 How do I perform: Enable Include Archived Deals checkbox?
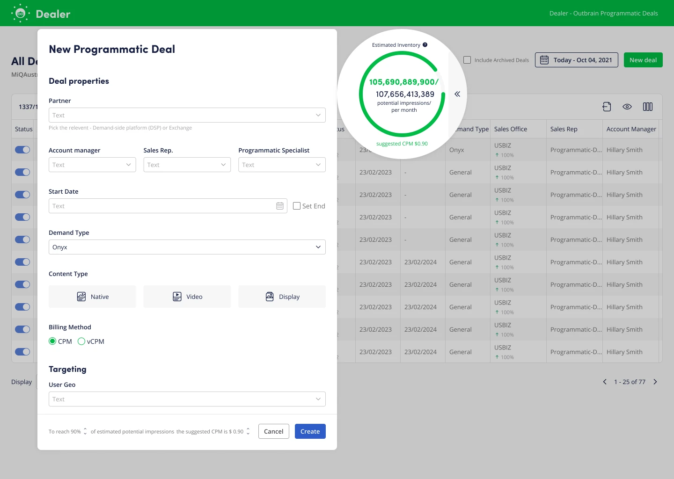click(467, 60)
